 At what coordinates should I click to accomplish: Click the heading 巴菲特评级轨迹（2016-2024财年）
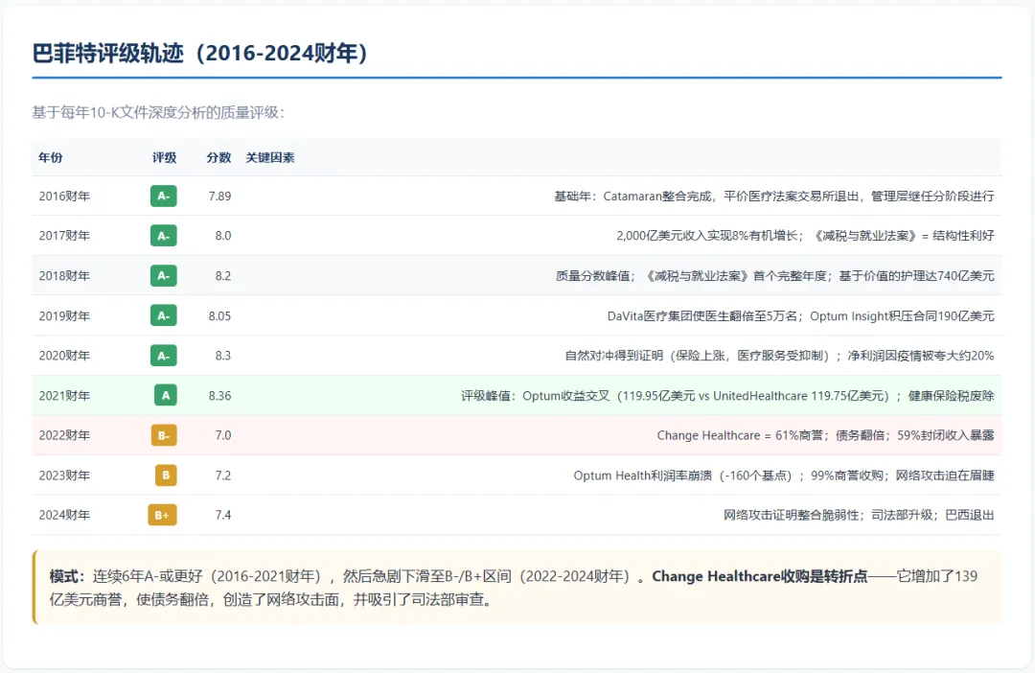coord(200,53)
